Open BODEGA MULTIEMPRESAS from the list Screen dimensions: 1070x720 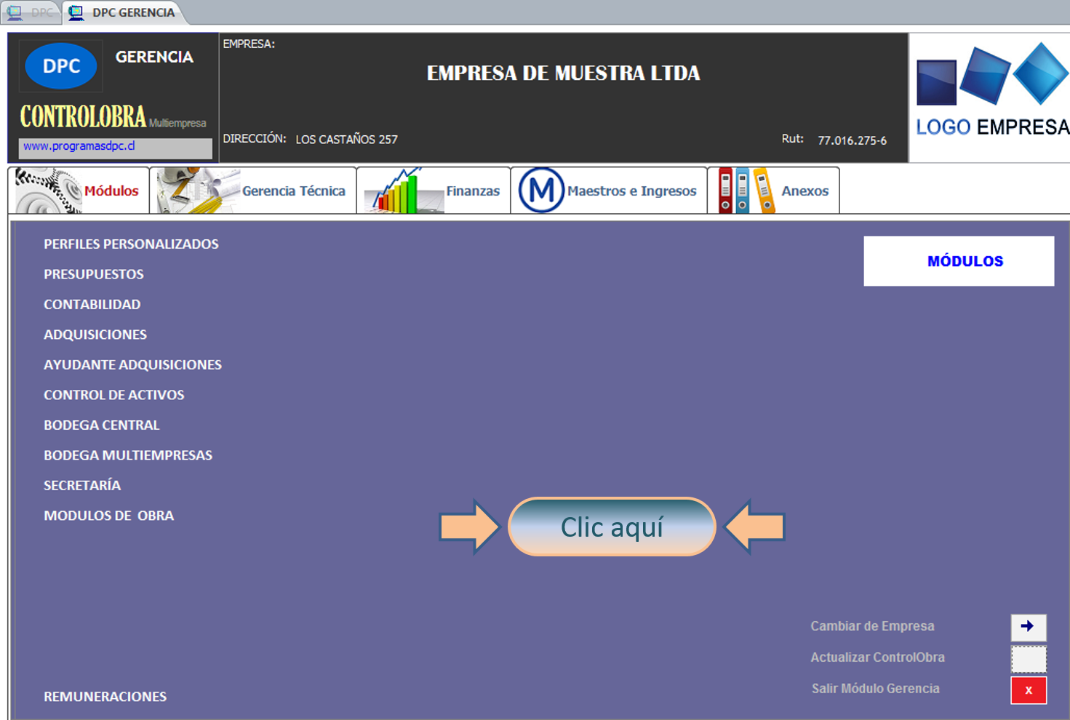coord(128,455)
